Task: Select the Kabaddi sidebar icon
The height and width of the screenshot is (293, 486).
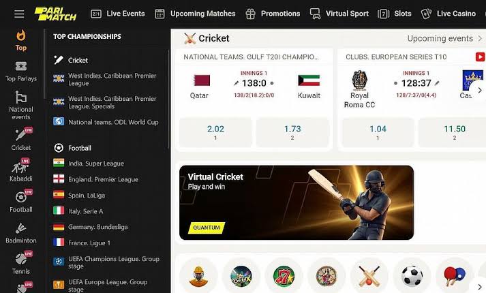Action: [x=20, y=170]
